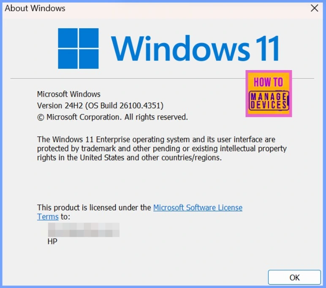326x288 pixels.
Task: Select the 'Version 24H2 (OS Build 26100.4351)' text
Action: point(100,106)
